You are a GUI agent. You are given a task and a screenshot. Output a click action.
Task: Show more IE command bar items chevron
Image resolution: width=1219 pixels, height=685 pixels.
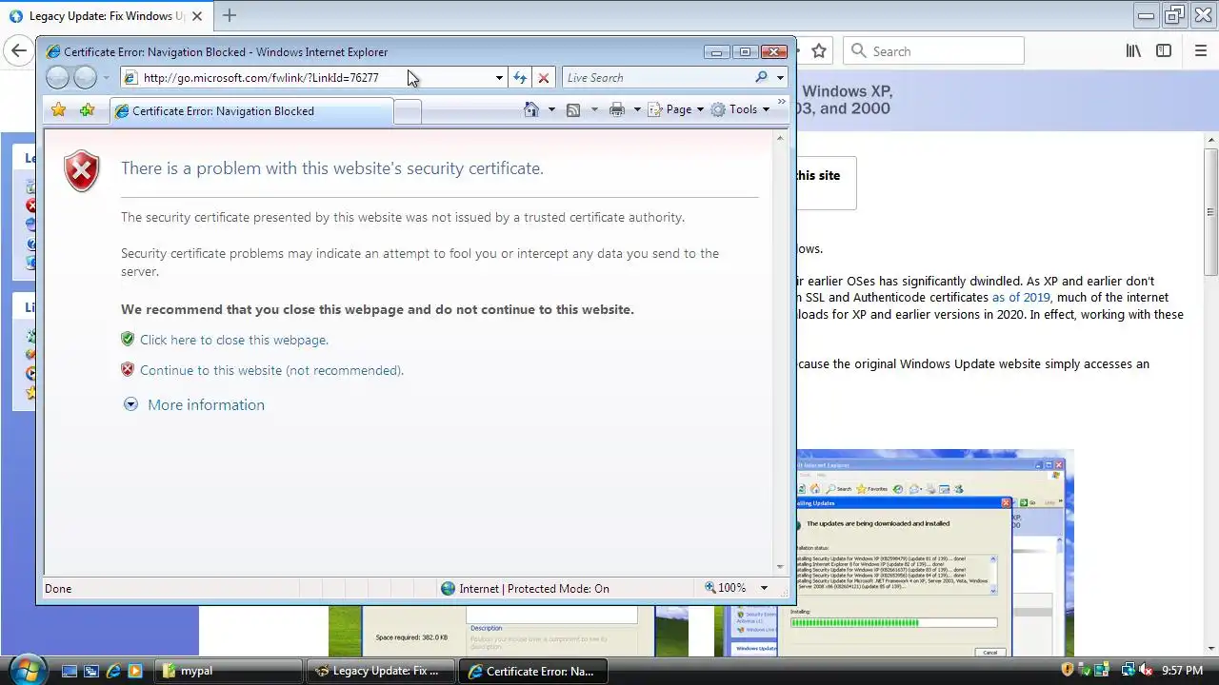click(782, 102)
